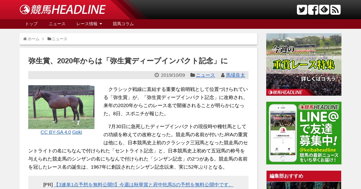Open the 競馬コラム menu item

(123, 24)
